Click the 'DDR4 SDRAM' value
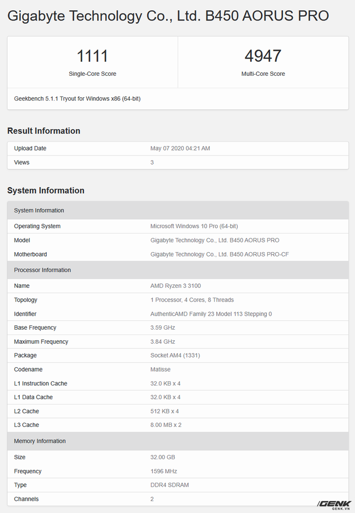 (x=169, y=485)
